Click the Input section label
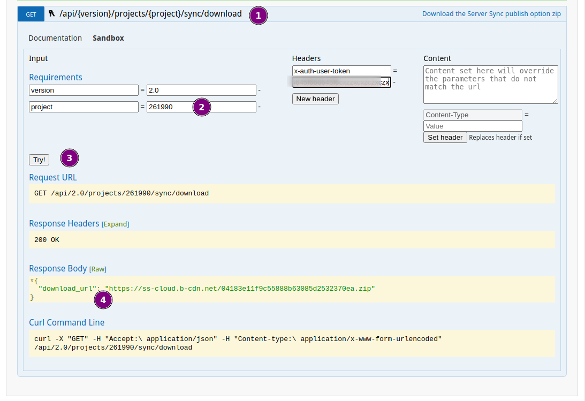The height and width of the screenshot is (401, 585). [39, 58]
